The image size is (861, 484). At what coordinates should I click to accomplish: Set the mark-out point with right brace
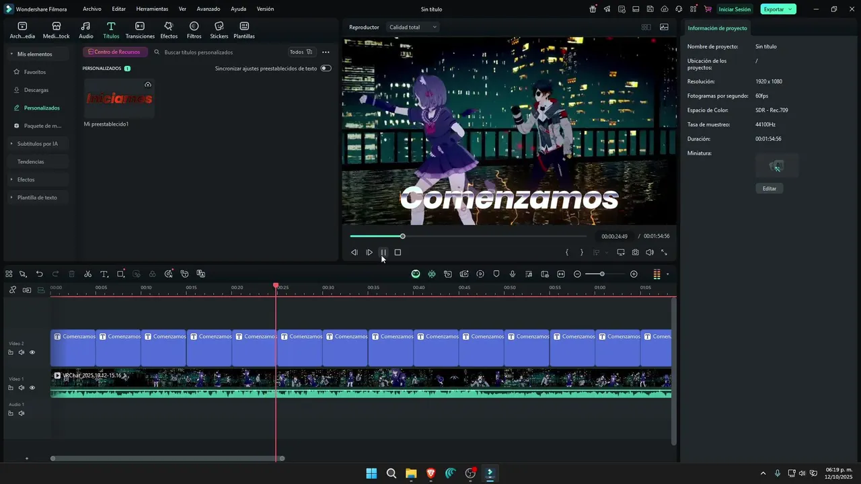point(581,253)
